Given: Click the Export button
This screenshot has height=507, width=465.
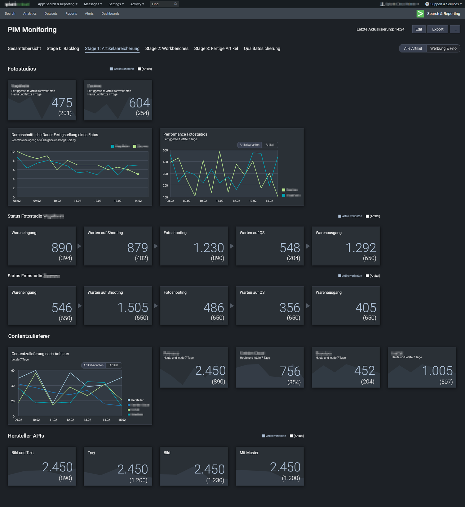Looking at the screenshot, I should pyautogui.click(x=438, y=29).
